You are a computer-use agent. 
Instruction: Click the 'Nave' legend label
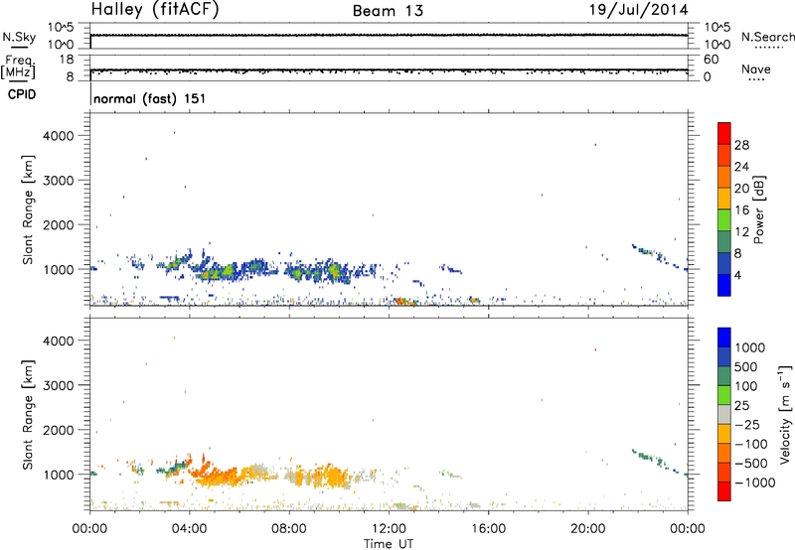(756, 69)
